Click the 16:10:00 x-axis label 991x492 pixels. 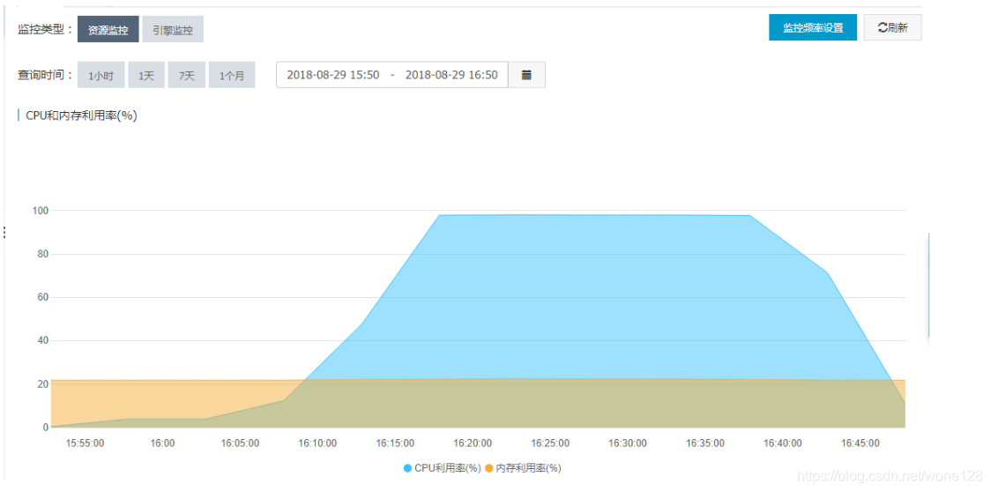click(318, 444)
